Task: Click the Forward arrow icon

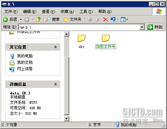Action: (x=27, y=20)
